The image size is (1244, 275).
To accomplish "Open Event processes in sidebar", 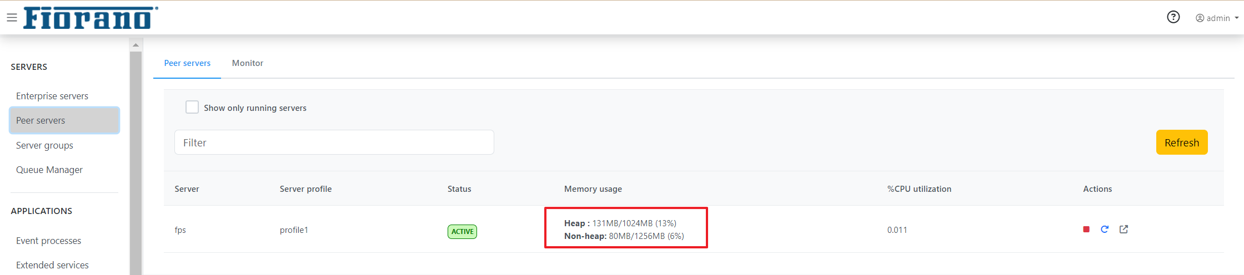I will (48, 241).
